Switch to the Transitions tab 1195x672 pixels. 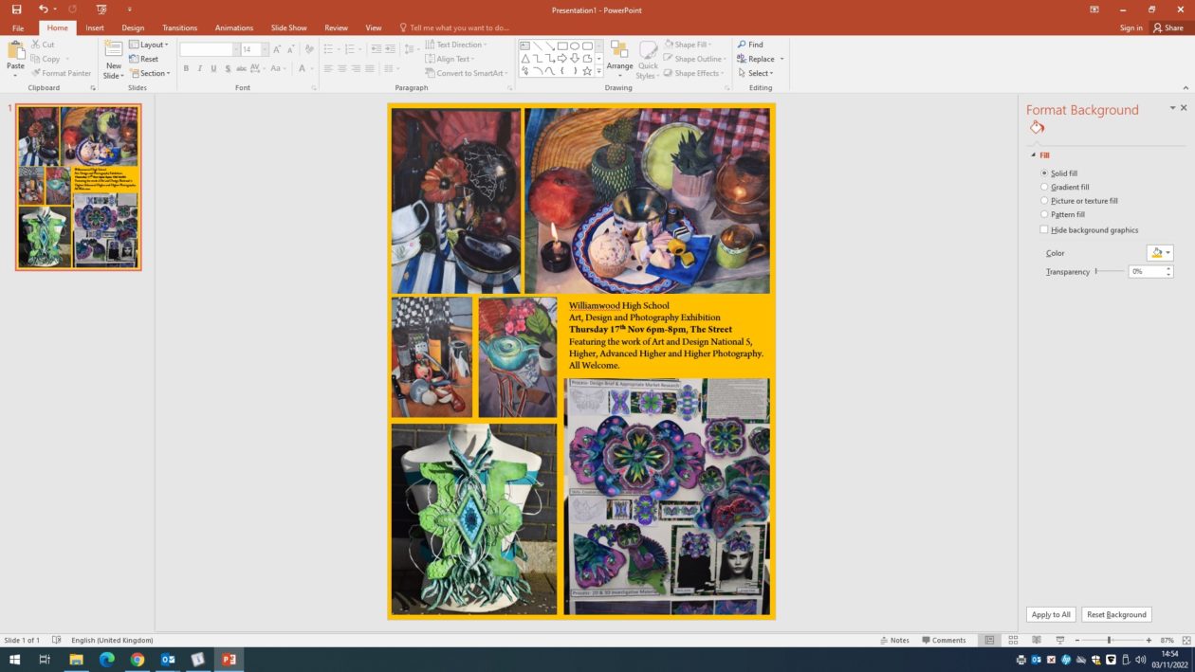point(179,28)
